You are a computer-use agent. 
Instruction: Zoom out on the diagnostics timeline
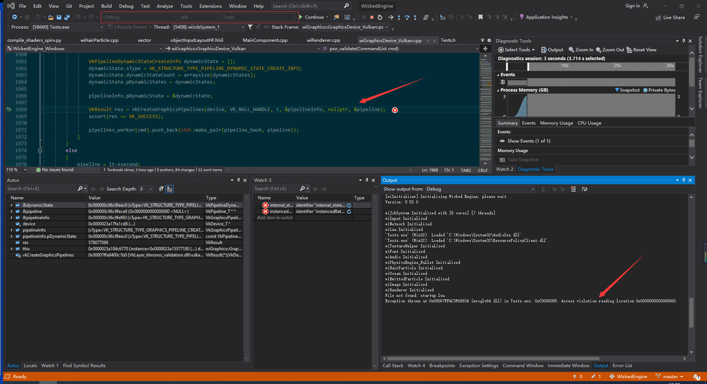610,50
